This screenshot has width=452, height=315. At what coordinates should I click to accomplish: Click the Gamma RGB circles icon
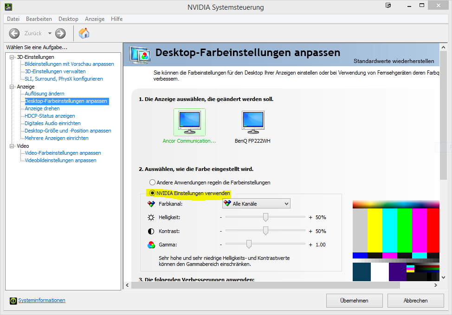[151, 245]
